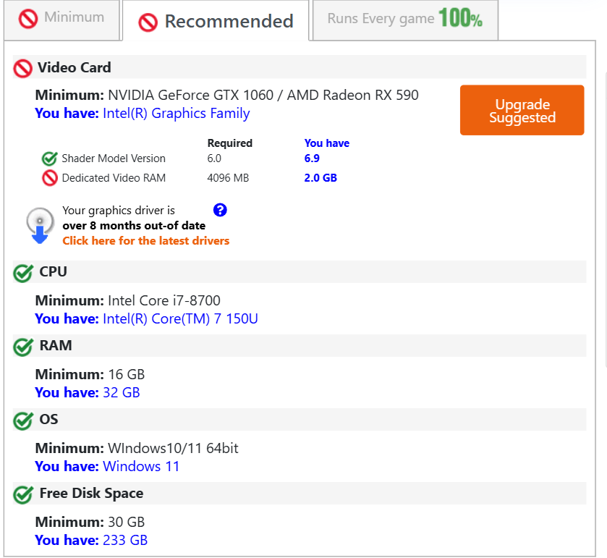Screen dimensions: 607x558
Task: Open the Runs Every game 100% tab
Action: pos(405,20)
